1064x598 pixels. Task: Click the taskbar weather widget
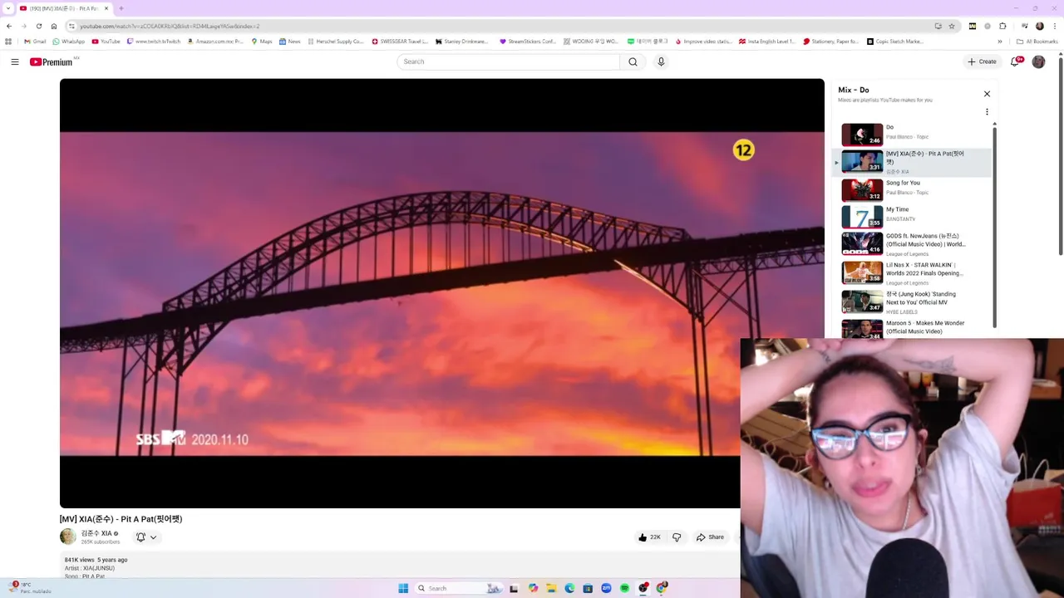click(30, 588)
